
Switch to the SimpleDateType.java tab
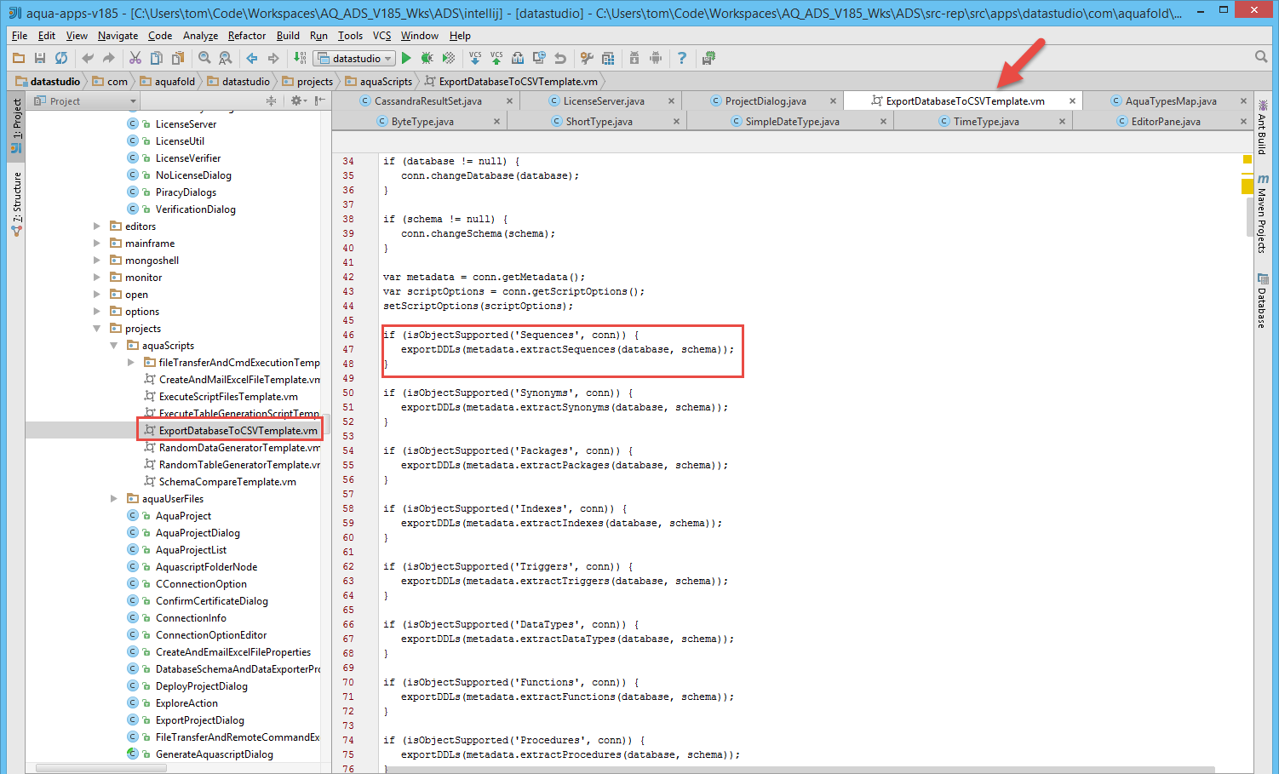click(792, 122)
